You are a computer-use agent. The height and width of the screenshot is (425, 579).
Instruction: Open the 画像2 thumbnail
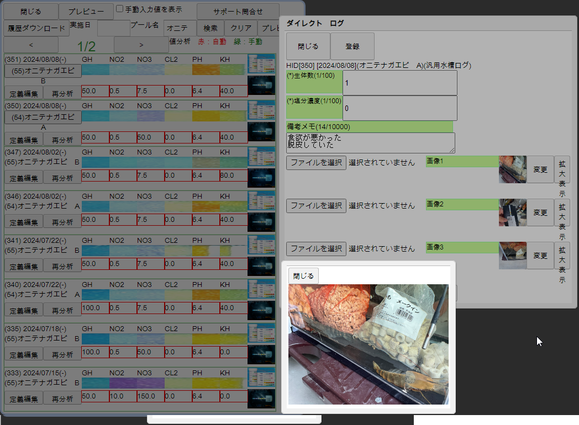coord(512,212)
